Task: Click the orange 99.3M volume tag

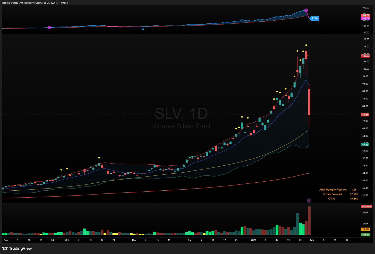Action: 366,229
